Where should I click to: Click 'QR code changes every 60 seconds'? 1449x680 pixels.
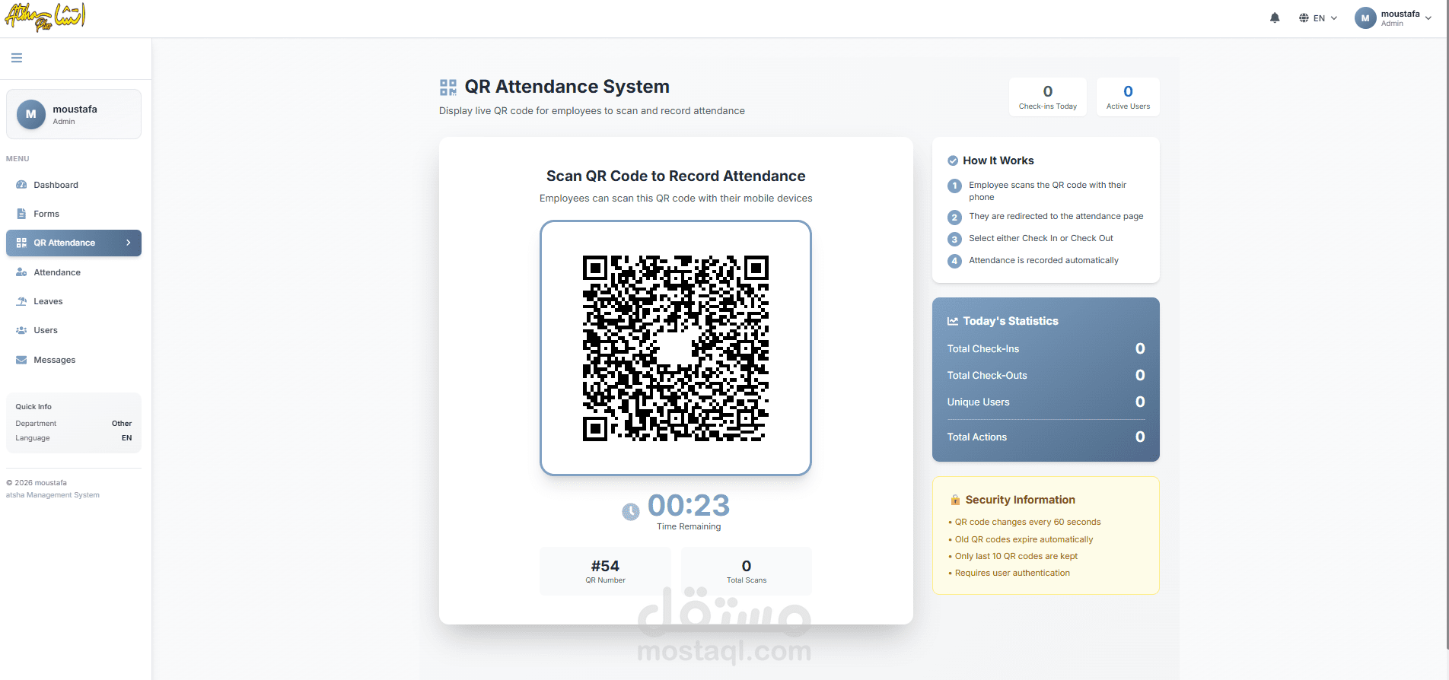tap(1027, 522)
